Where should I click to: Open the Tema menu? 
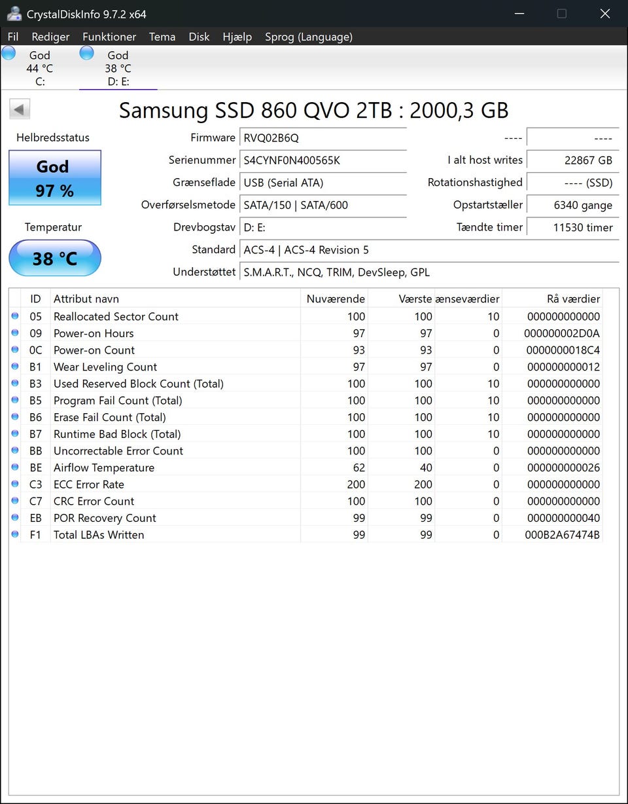162,37
